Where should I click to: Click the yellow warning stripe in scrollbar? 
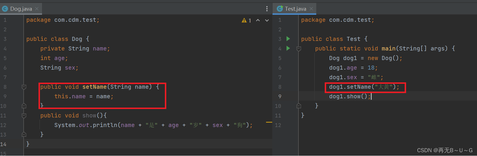pos(269,122)
